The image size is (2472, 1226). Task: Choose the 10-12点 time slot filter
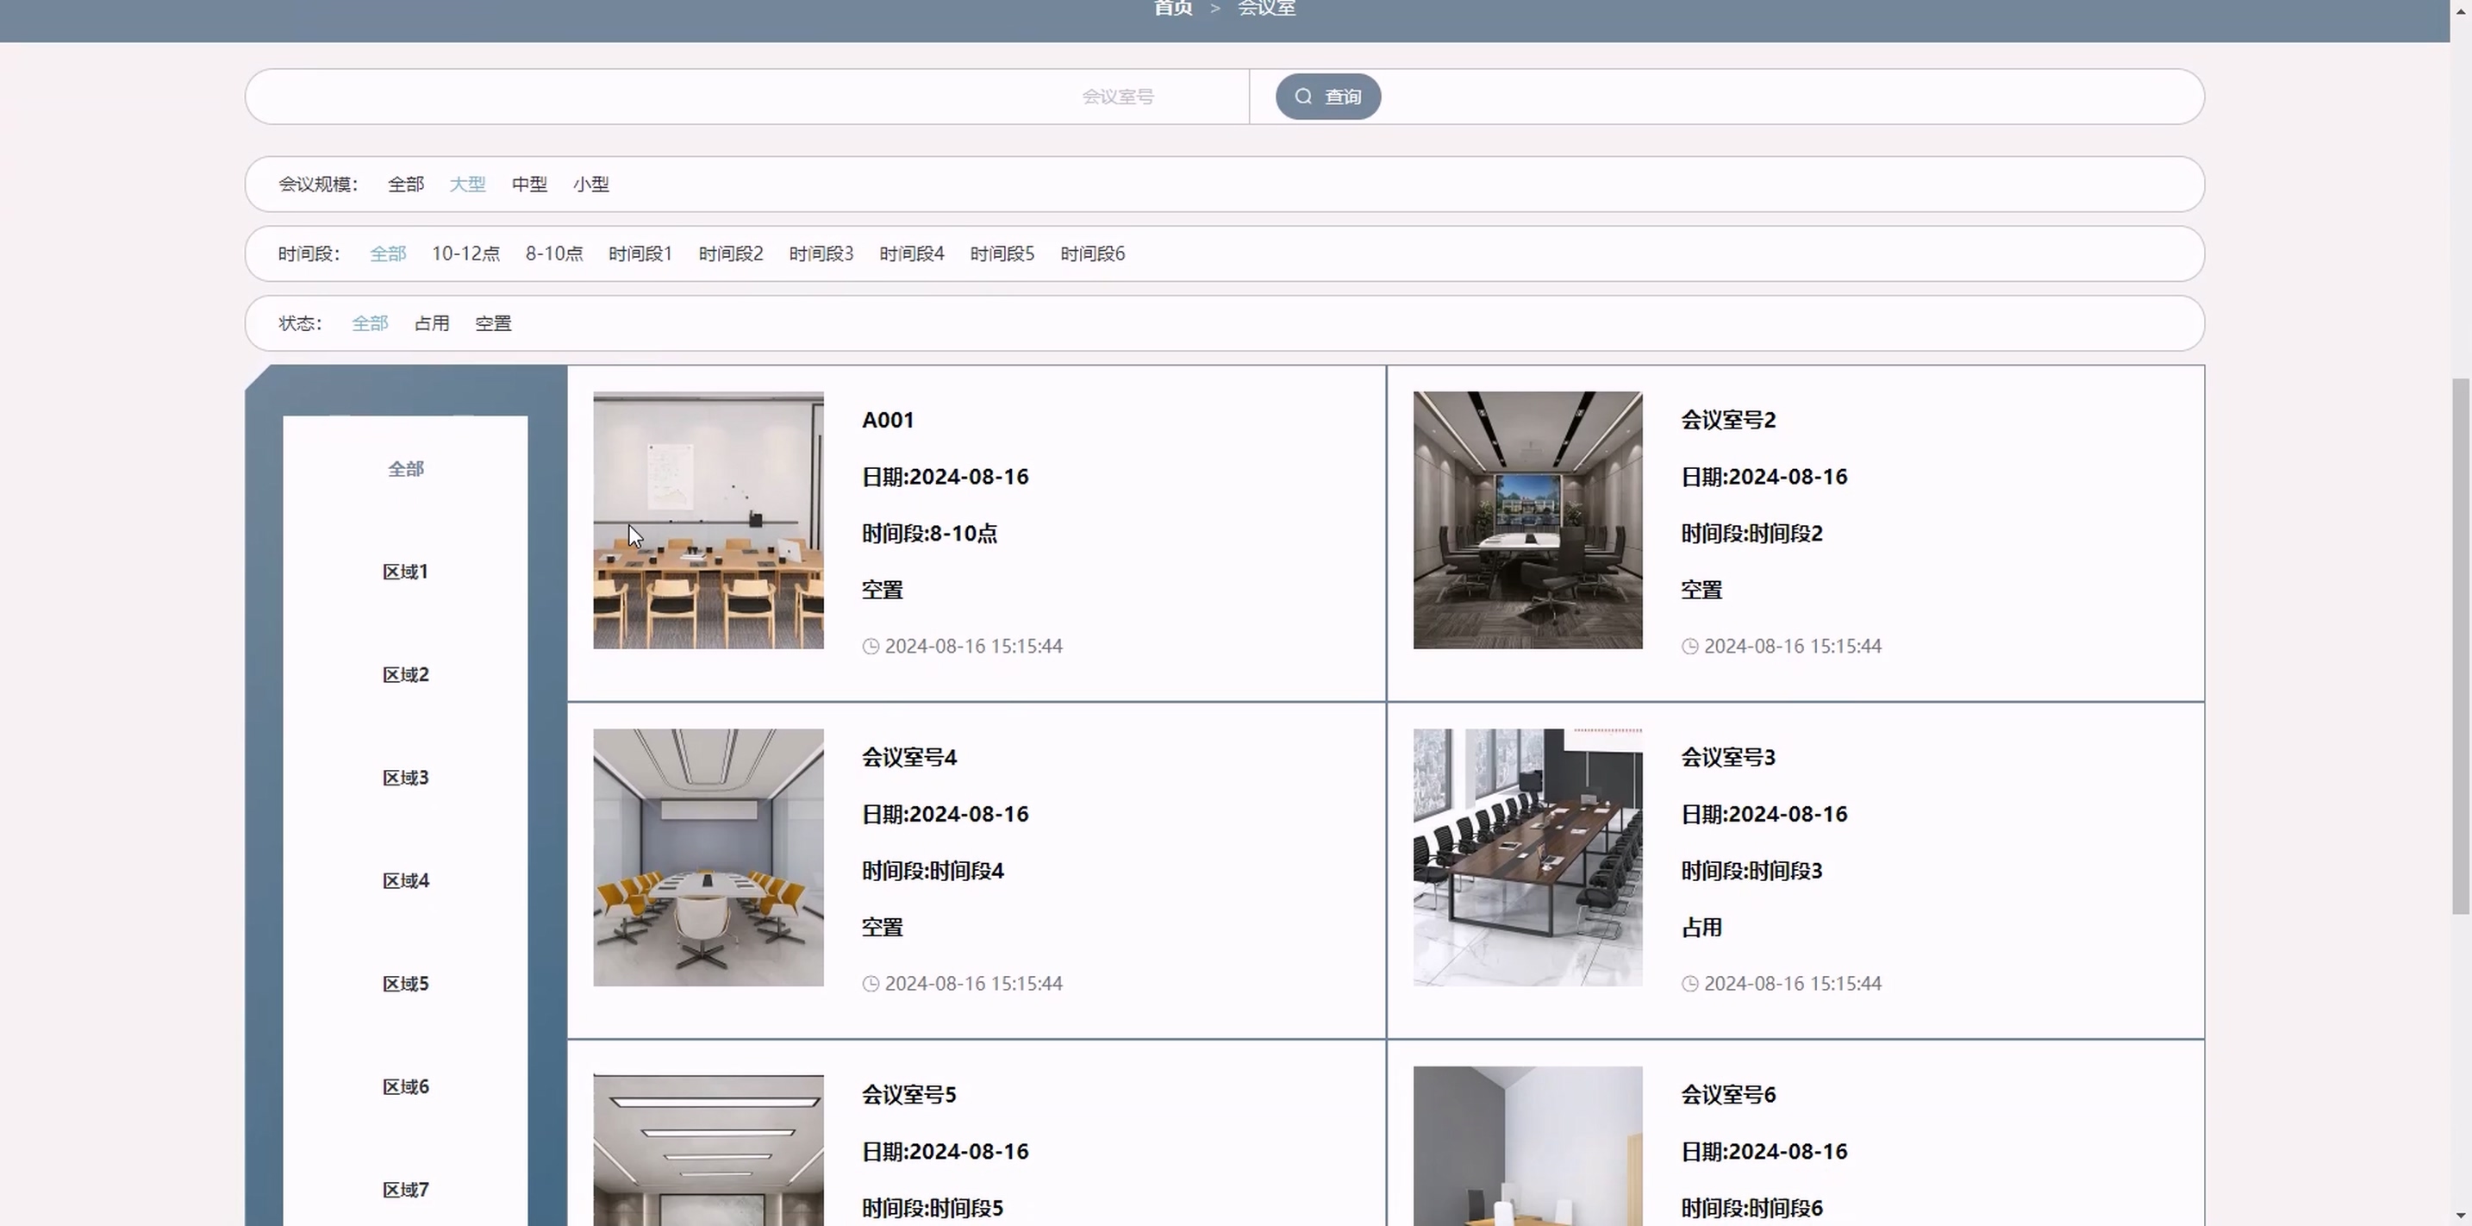(x=465, y=253)
